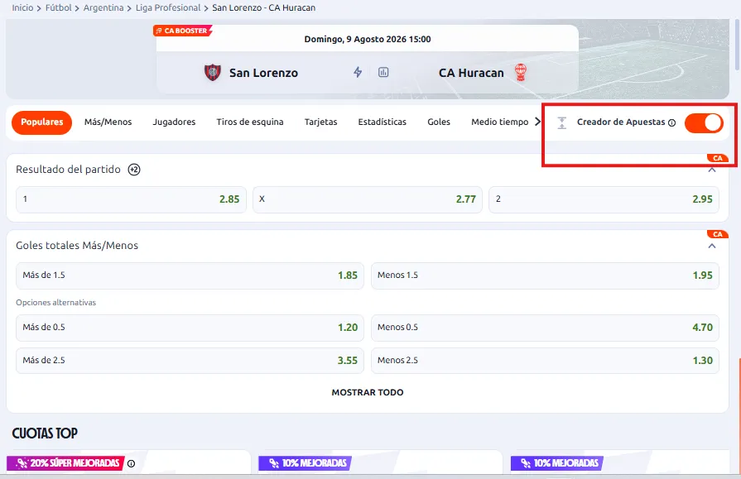Select Menos 1.5 at 1.95
Screen dimensions: 741x479
point(545,275)
